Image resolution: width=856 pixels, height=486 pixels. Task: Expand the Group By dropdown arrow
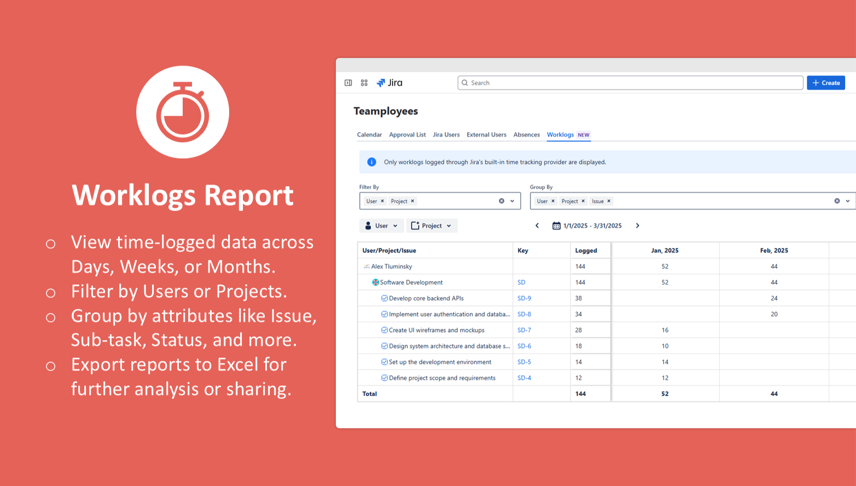(848, 201)
